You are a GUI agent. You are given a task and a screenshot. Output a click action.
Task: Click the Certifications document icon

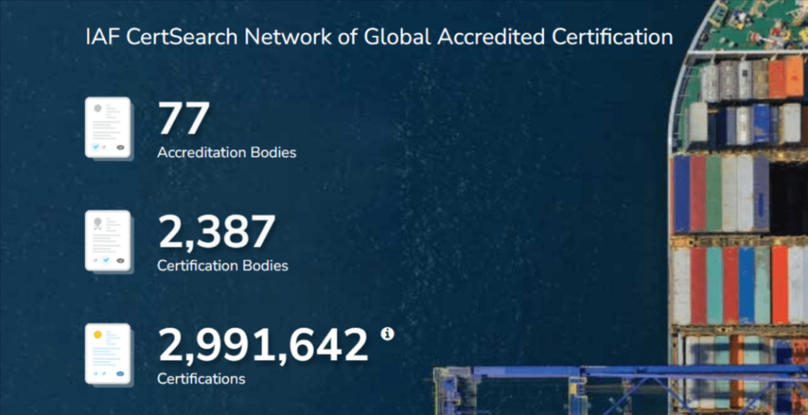pyautogui.click(x=109, y=355)
